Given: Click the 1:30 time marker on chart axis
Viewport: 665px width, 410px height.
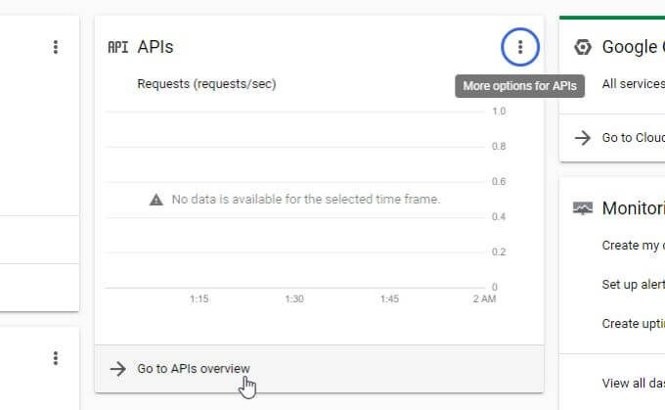Looking at the screenshot, I should pos(292,299).
